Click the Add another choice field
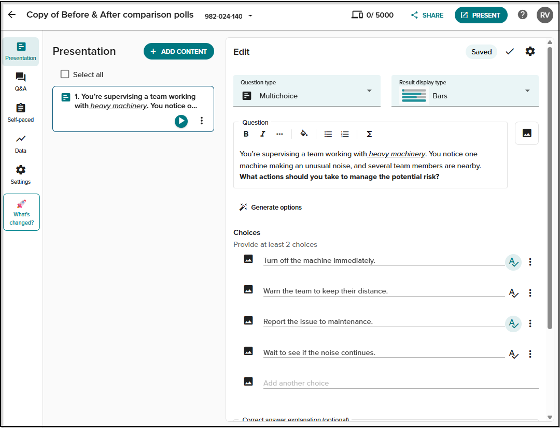560x428 pixels. 401,383
